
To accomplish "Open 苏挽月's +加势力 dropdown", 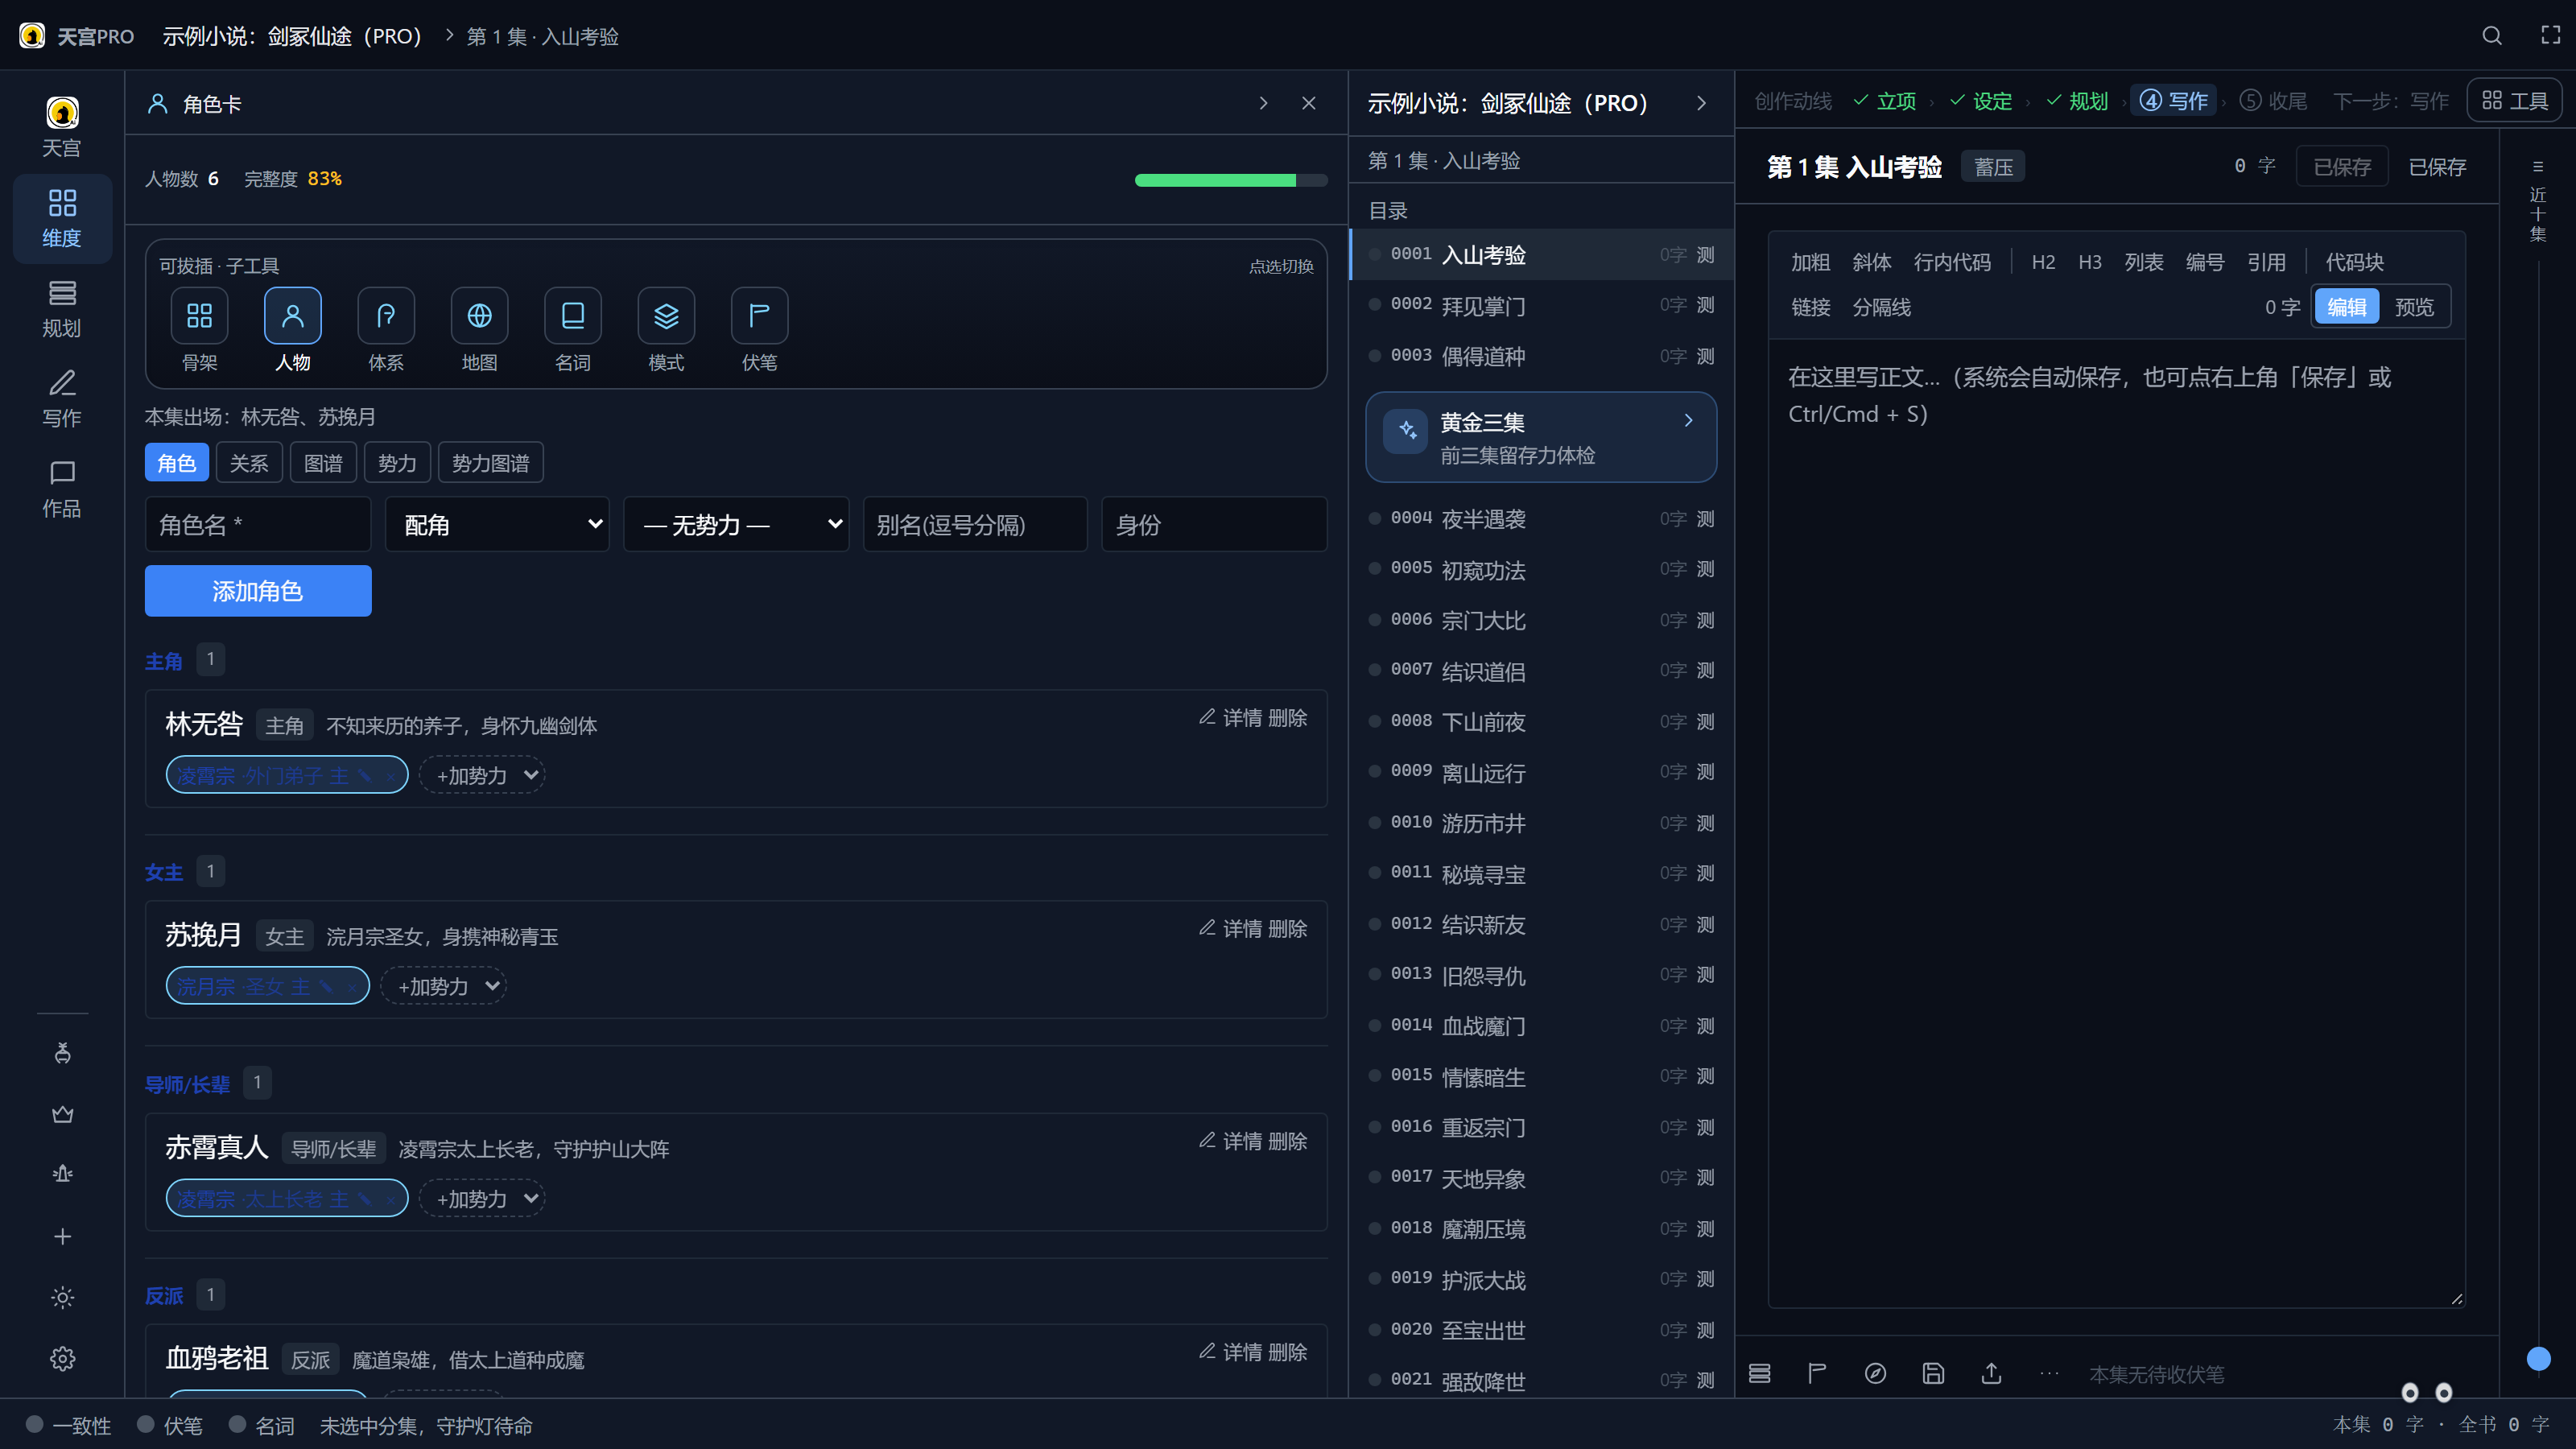I will tap(443, 986).
